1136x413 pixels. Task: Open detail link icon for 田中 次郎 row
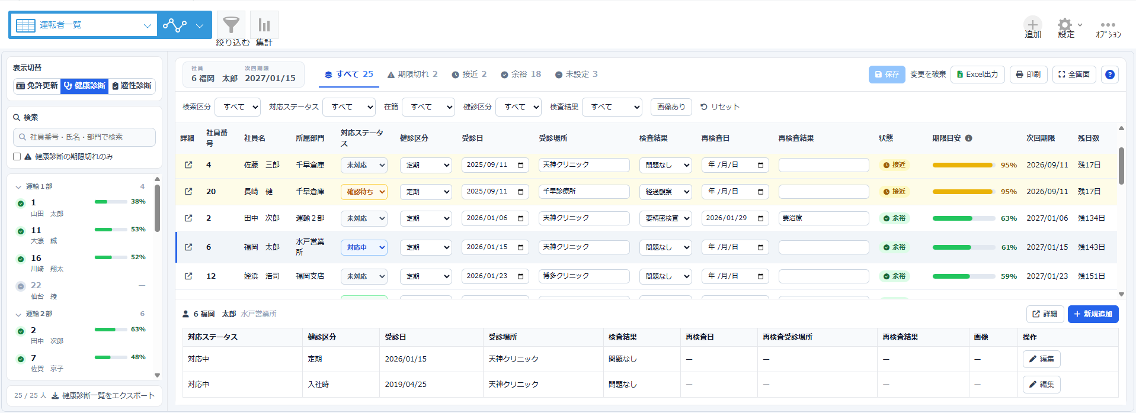188,218
